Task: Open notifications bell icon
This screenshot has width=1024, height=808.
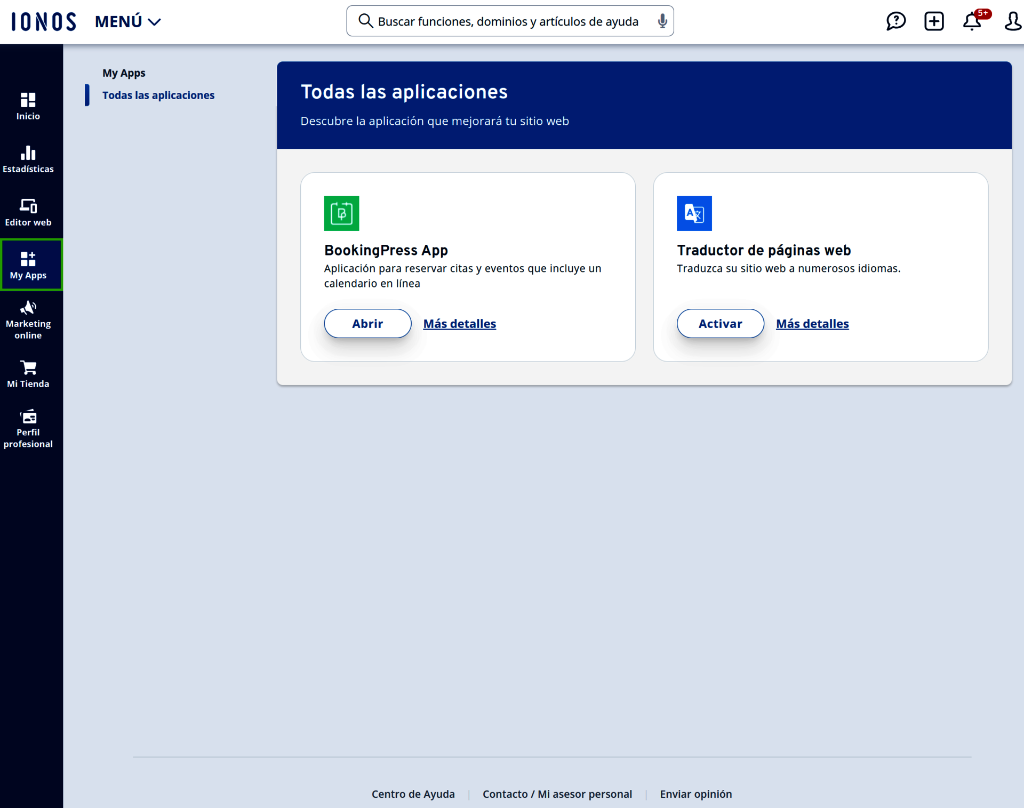Action: pos(972,22)
